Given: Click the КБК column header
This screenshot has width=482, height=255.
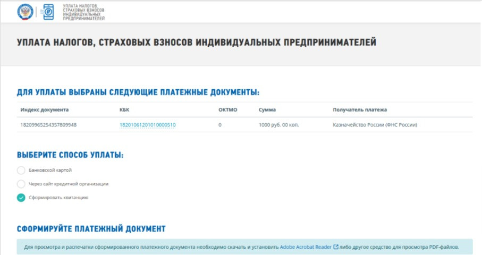Looking at the screenshot, I should pyautogui.click(x=124, y=109).
